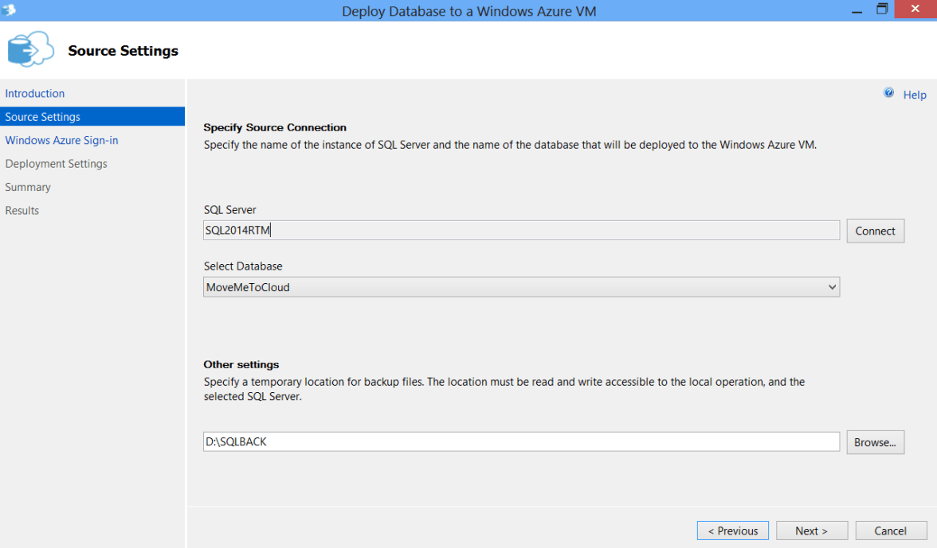Image resolution: width=937 pixels, height=548 pixels.
Task: Click the database cloud wizard icon
Action: tap(29, 50)
